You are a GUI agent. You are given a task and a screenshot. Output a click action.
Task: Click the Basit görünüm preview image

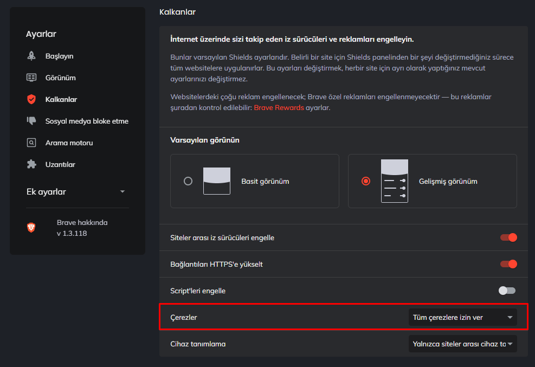click(216, 181)
